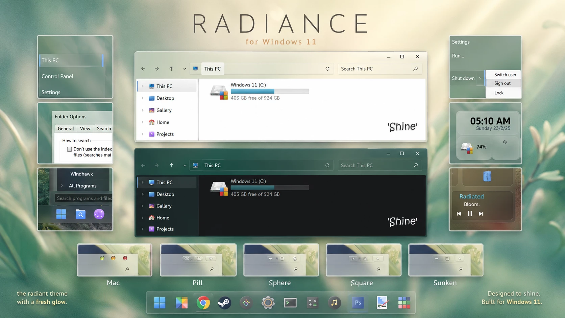Switch to the View tab in Folder Options
This screenshot has width=565, height=318.
(85, 128)
